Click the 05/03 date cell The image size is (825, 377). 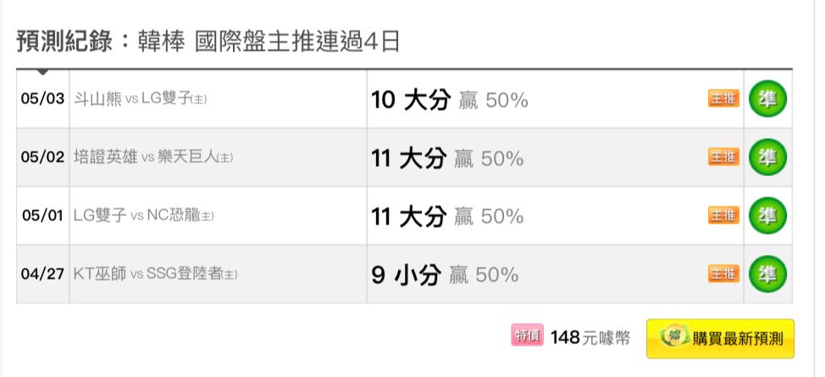point(42,99)
